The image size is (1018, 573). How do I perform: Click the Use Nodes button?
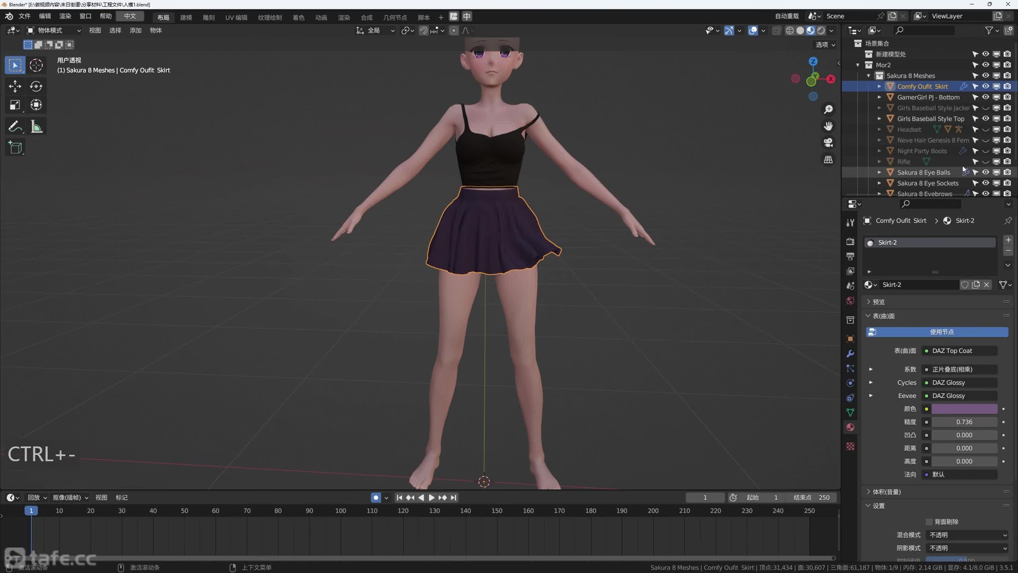pyautogui.click(x=937, y=332)
